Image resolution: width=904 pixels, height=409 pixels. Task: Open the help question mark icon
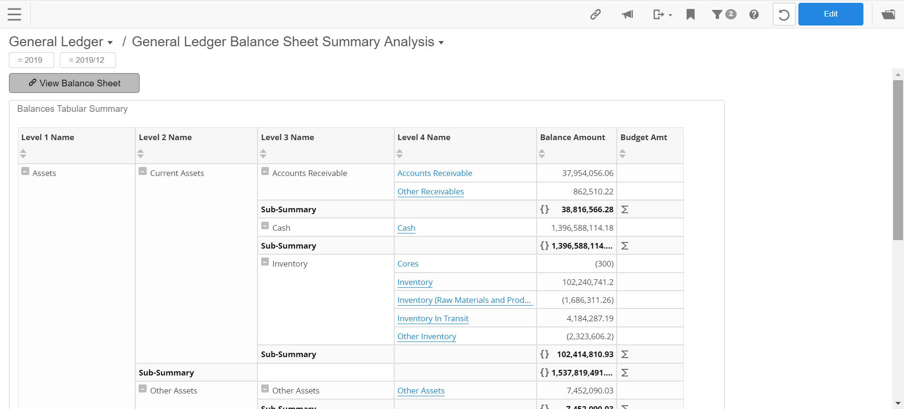pos(754,15)
